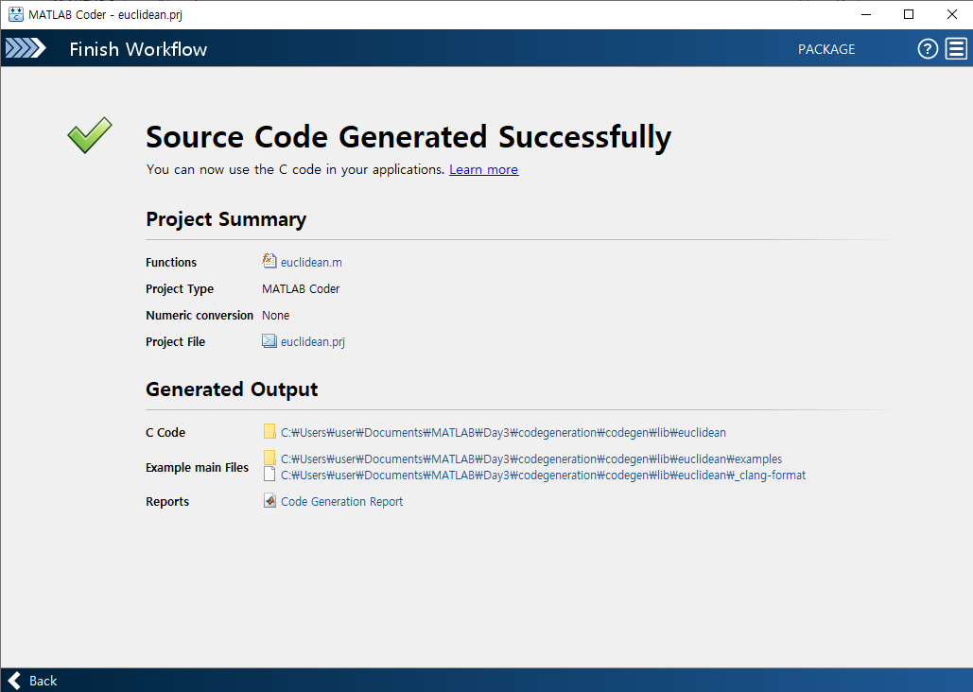
Task: Open the euclidean\examples folder path link
Action: click(531, 459)
